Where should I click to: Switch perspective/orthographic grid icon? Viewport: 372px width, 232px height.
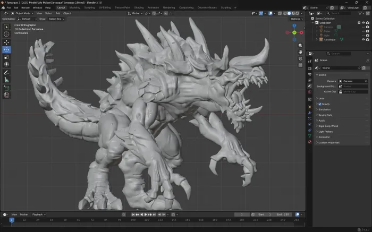[x=300, y=65]
